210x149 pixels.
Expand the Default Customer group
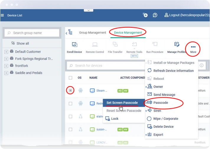pos(6,52)
